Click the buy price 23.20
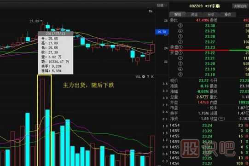249x166 pixels. 210,63
